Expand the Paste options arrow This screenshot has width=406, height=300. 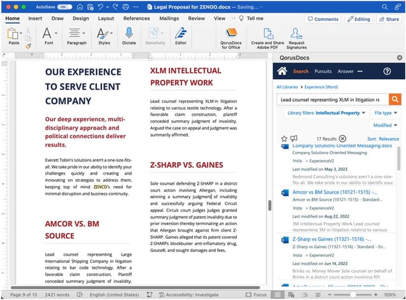click(21, 33)
